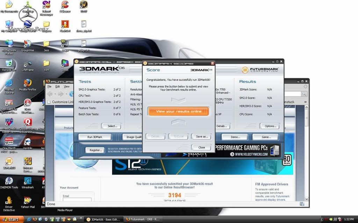
Task: Click the orange 'View your results online' button
Action: (x=178, y=111)
